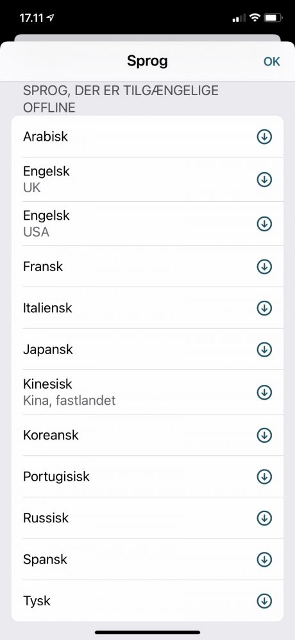Choose the Spansk list entry
This screenshot has height=640, width=295.
pos(147,559)
